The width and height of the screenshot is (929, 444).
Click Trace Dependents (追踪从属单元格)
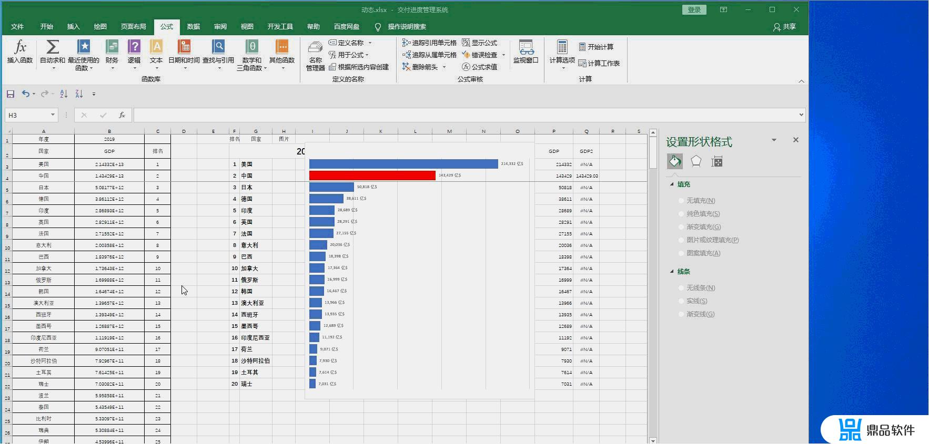pyautogui.click(x=429, y=55)
